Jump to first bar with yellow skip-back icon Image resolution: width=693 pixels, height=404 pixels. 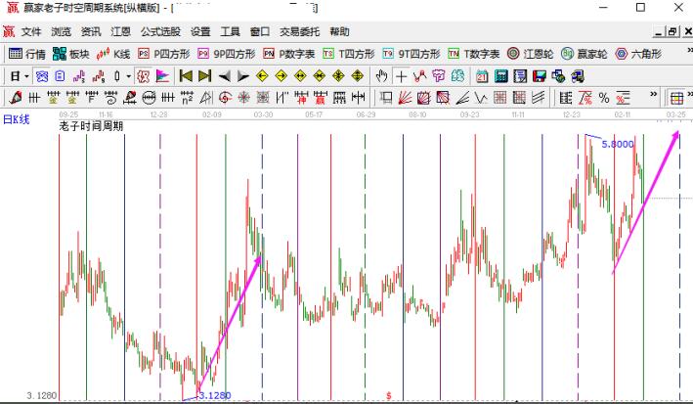[x=183, y=75]
